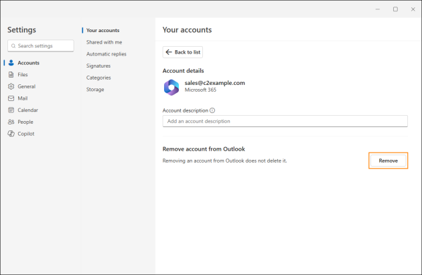The height and width of the screenshot is (275, 422).
Task: Click the People icon in sidebar
Action: (x=11, y=122)
